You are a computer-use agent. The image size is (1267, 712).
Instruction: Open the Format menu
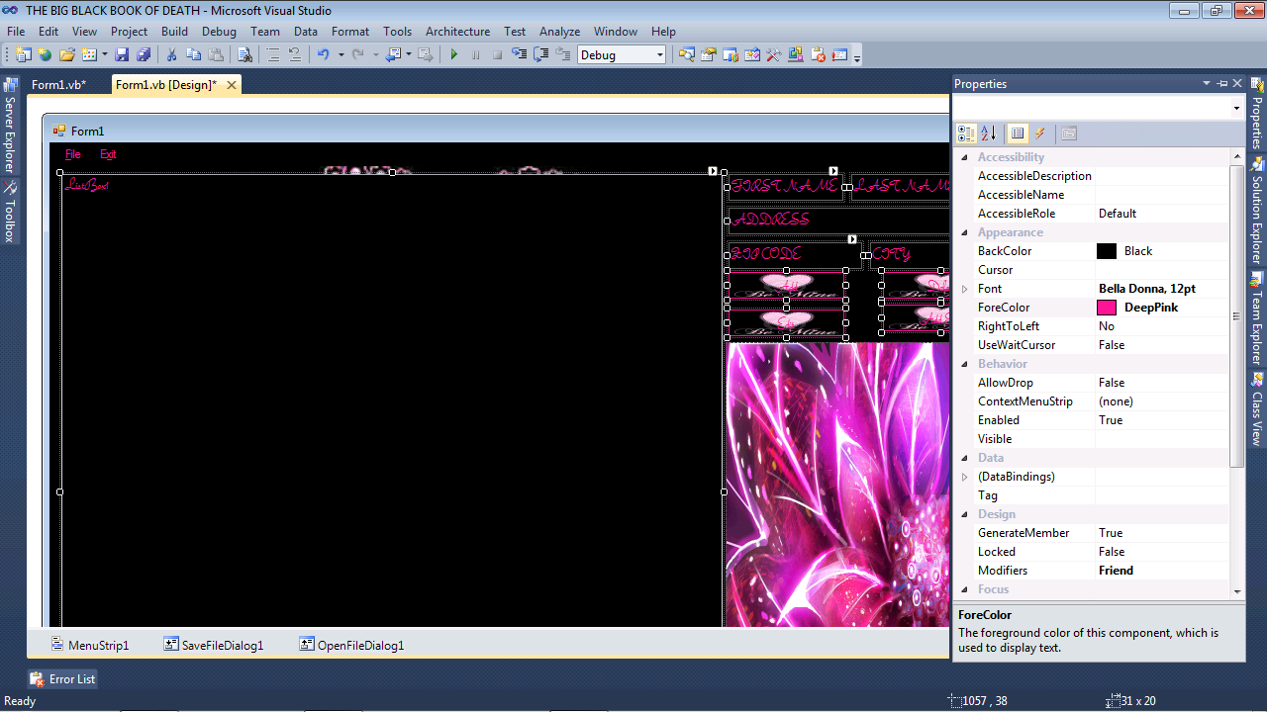[350, 32]
